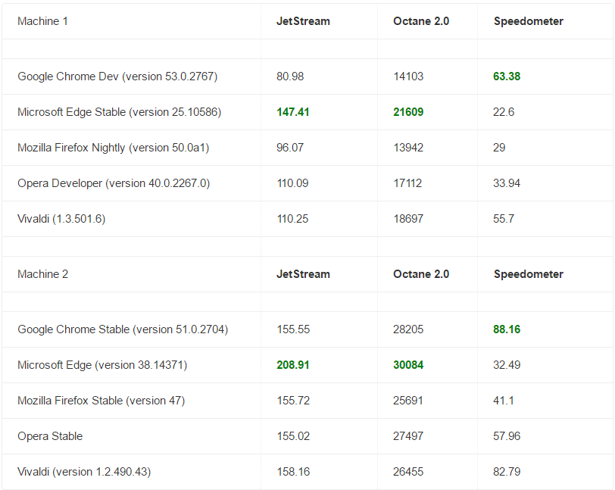Select Vivaldi version 1.2.490.43 cell
The height and width of the screenshot is (490, 615).
pos(84,472)
